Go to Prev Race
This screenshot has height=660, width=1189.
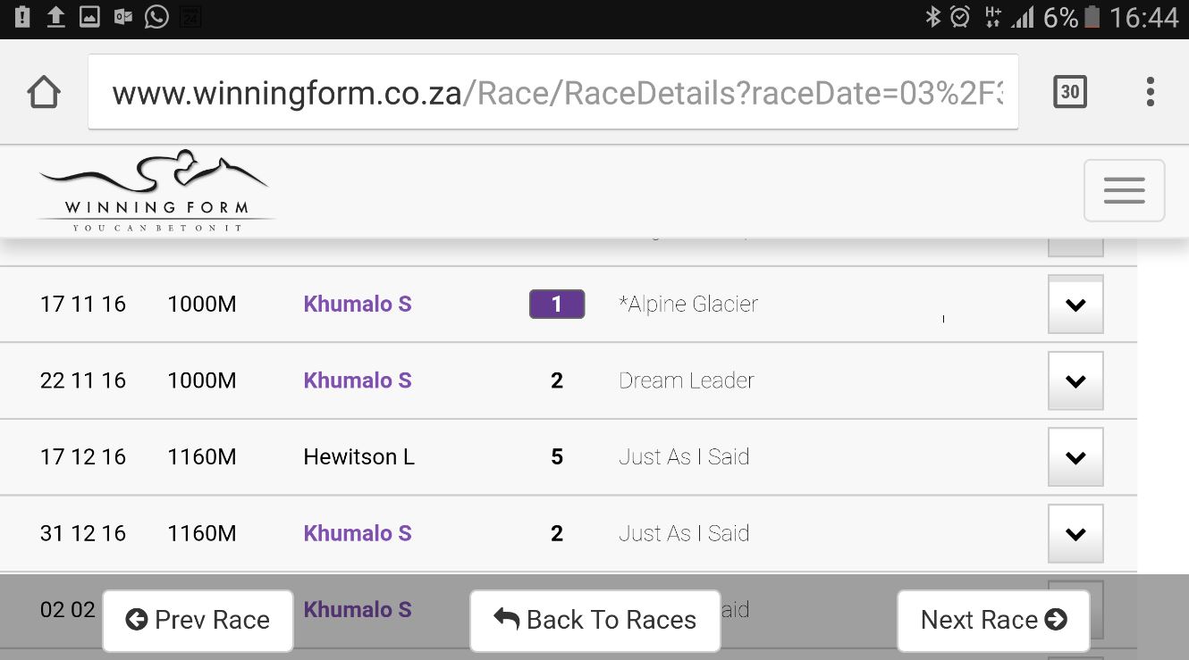198,621
